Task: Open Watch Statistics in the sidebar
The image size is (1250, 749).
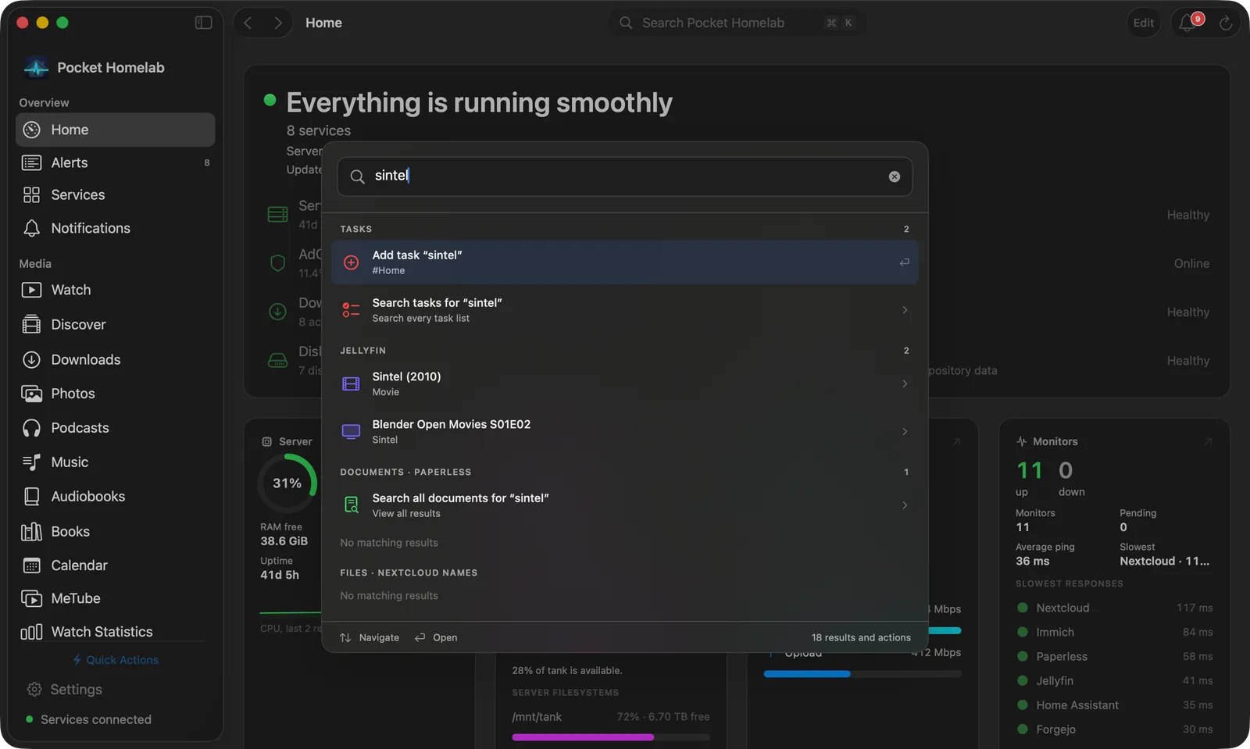Action: (115, 632)
